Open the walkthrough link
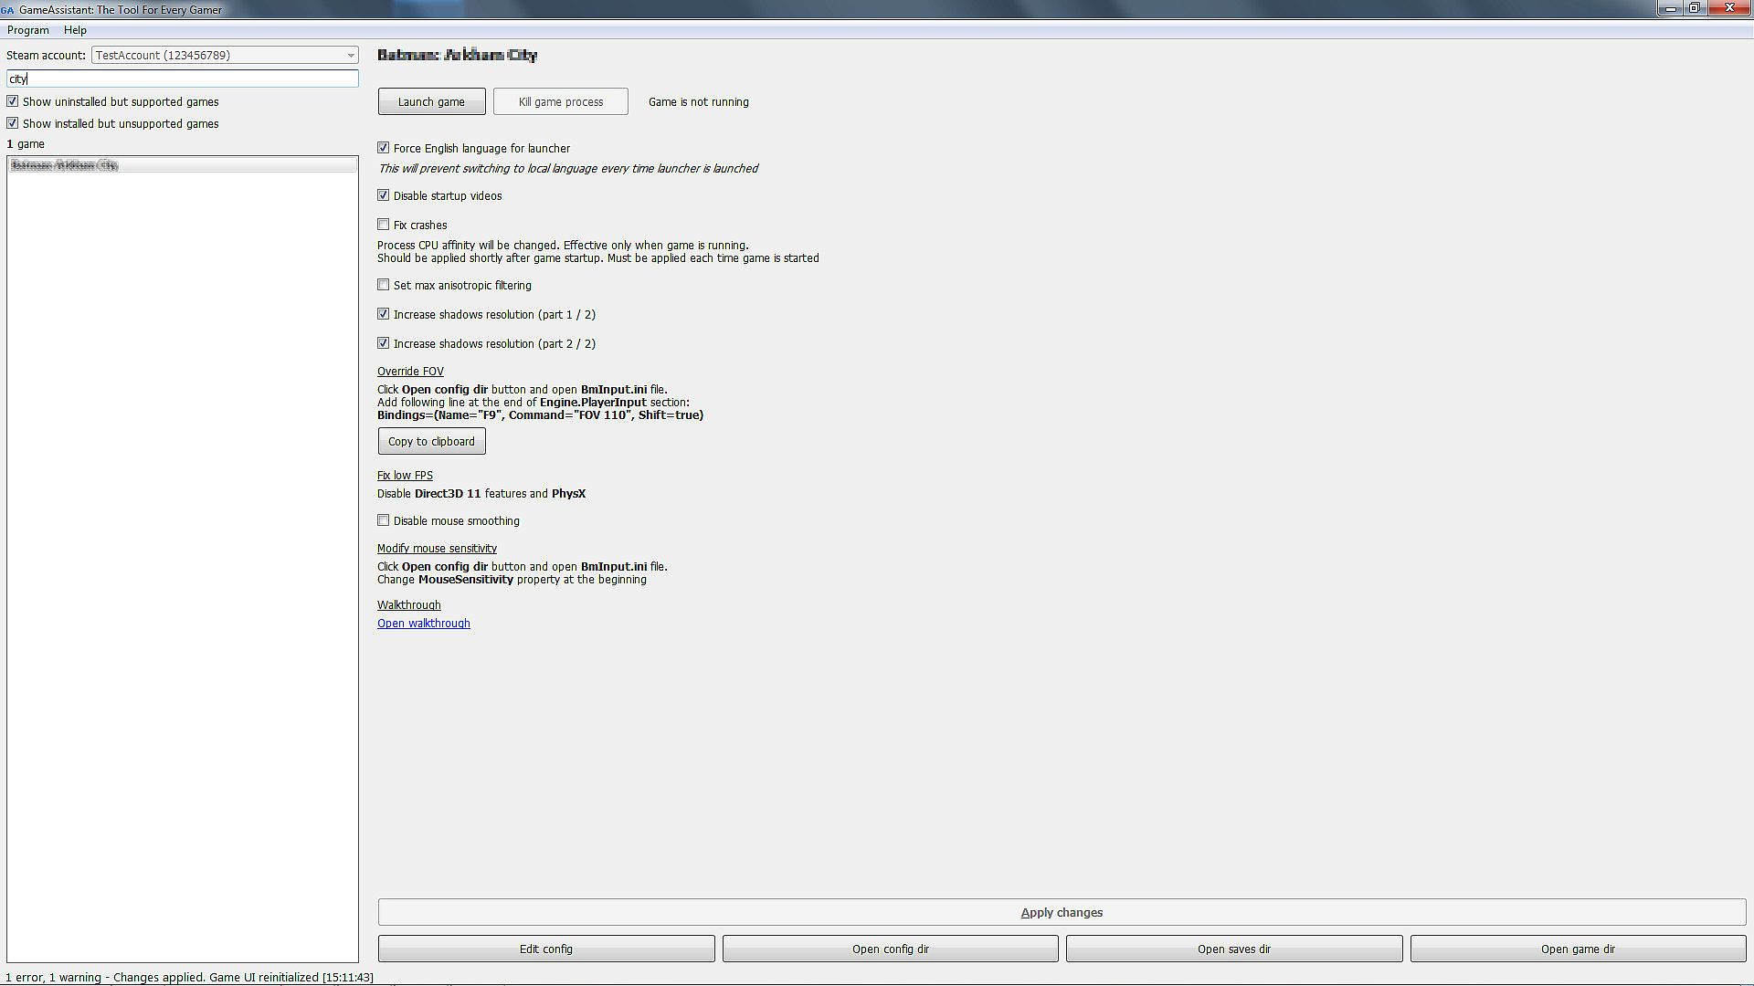1754x986 pixels. pyautogui.click(x=424, y=624)
